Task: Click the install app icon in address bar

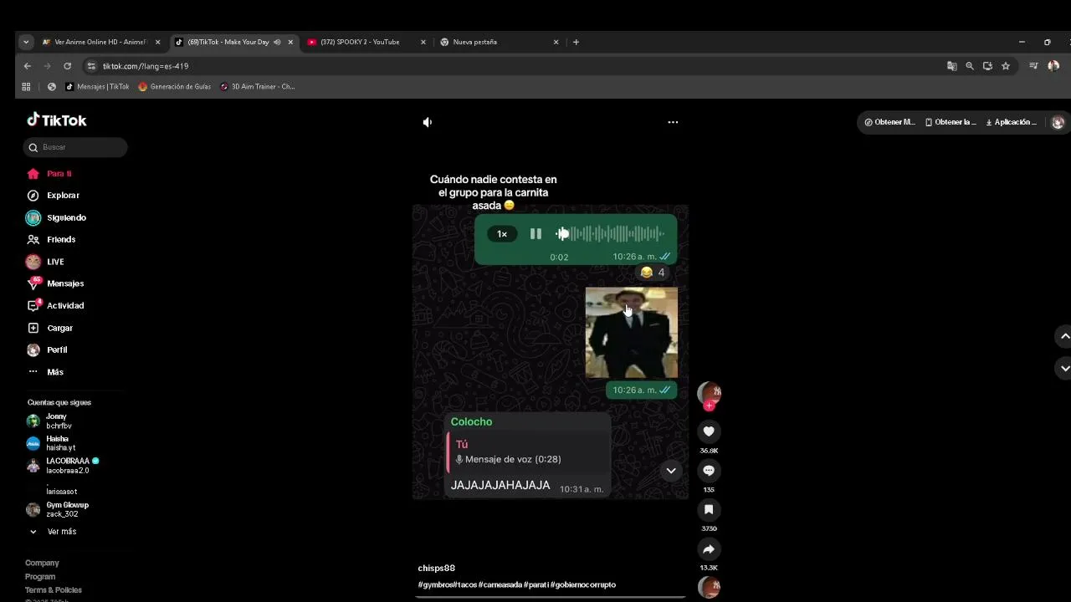Action: [987, 66]
